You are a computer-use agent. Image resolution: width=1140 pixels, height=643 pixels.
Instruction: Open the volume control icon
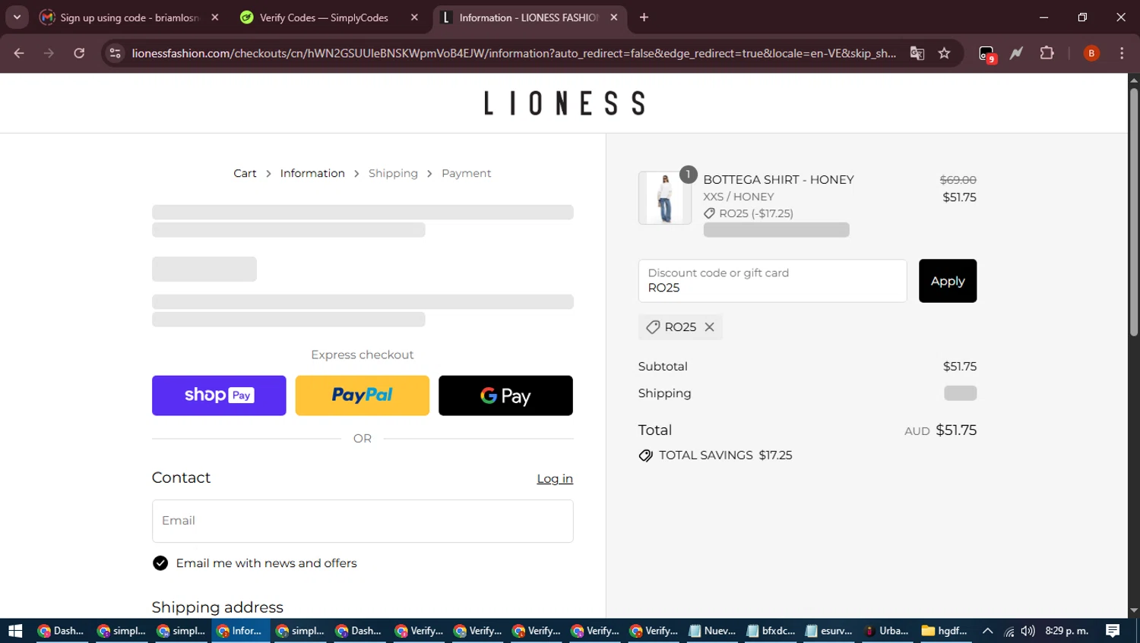1028,631
